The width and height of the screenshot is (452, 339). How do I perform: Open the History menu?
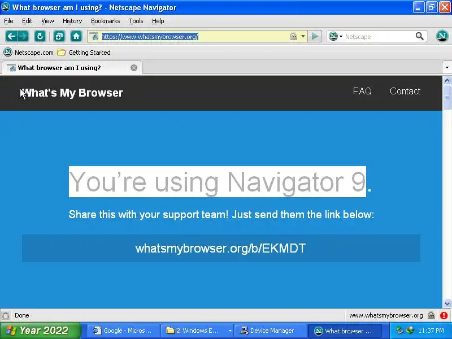click(72, 21)
